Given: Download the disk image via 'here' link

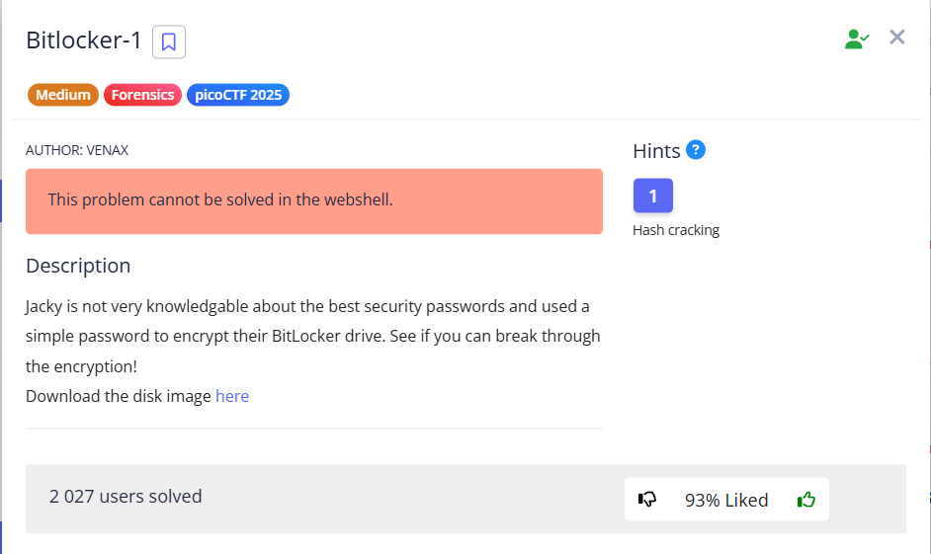Looking at the screenshot, I should (232, 396).
